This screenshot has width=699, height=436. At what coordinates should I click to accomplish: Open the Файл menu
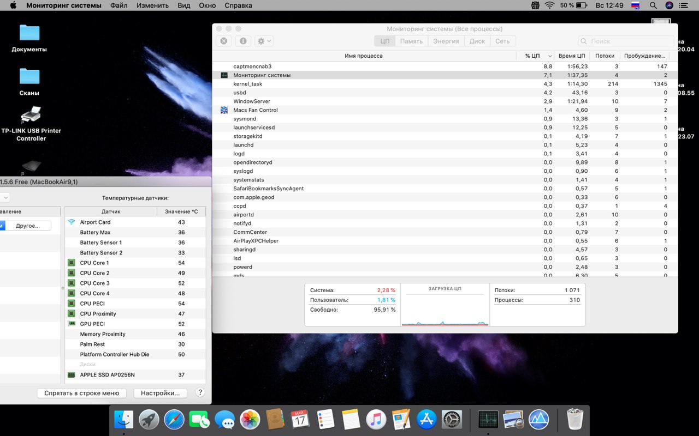[x=119, y=5]
